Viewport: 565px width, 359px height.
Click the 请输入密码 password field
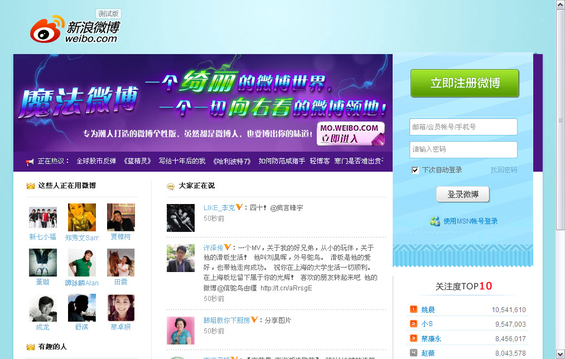click(463, 149)
